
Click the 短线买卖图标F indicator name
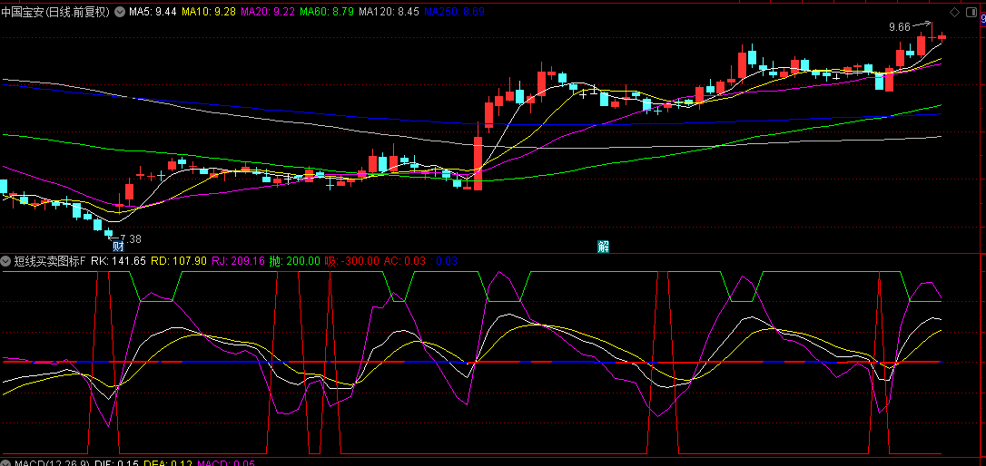[49, 260]
